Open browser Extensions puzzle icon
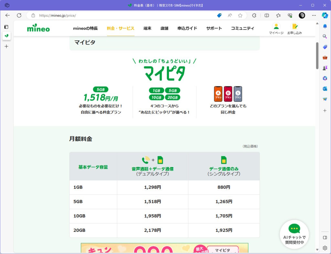Screen dimensions: 331x254 point(254,15)
